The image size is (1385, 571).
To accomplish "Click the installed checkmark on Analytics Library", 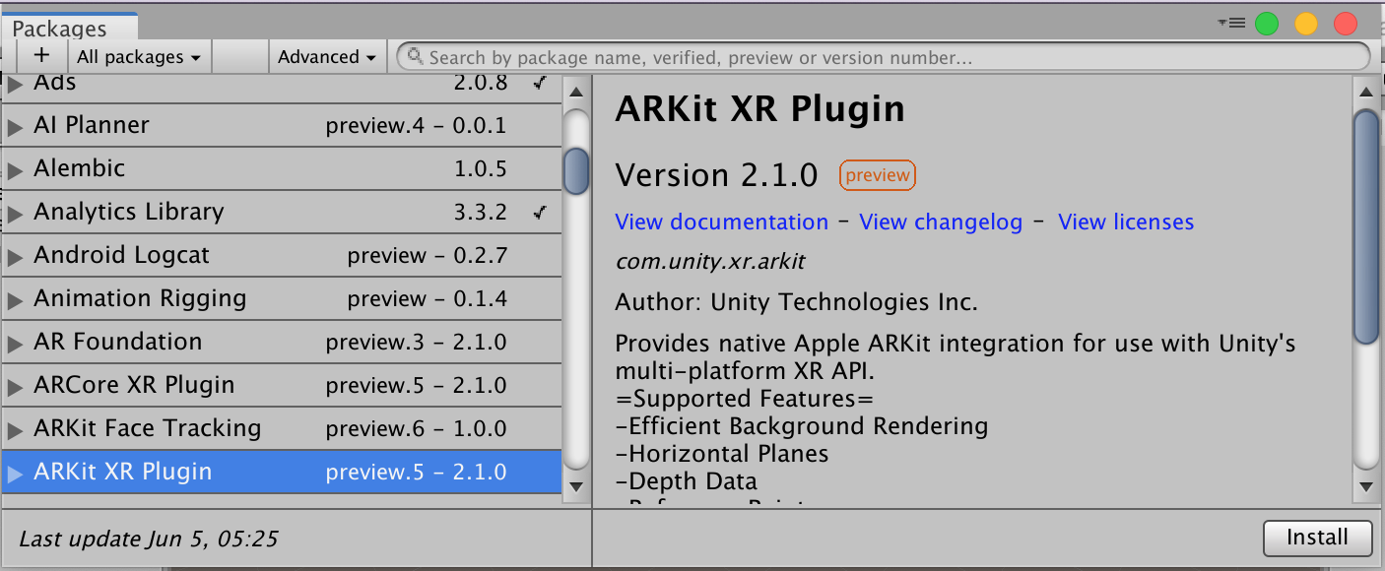I will (x=540, y=212).
